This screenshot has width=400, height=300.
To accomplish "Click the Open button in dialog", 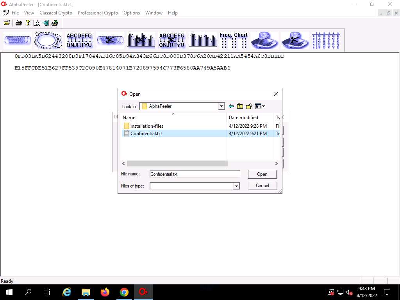I will [x=262, y=174].
